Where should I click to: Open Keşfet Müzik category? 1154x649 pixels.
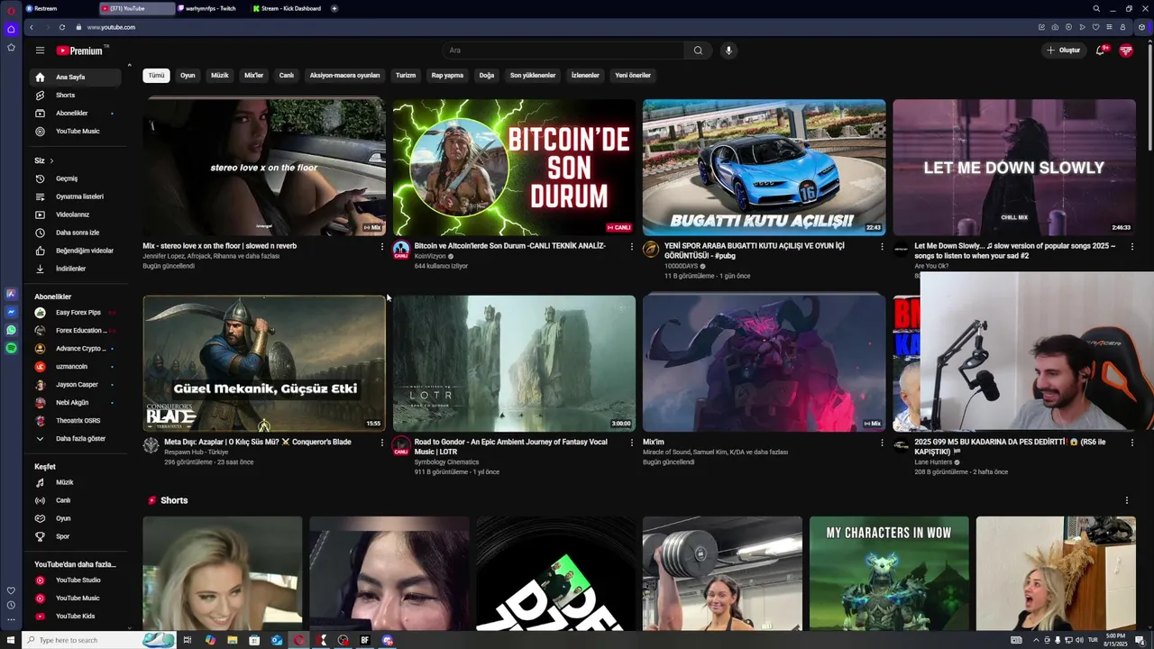coord(76,482)
